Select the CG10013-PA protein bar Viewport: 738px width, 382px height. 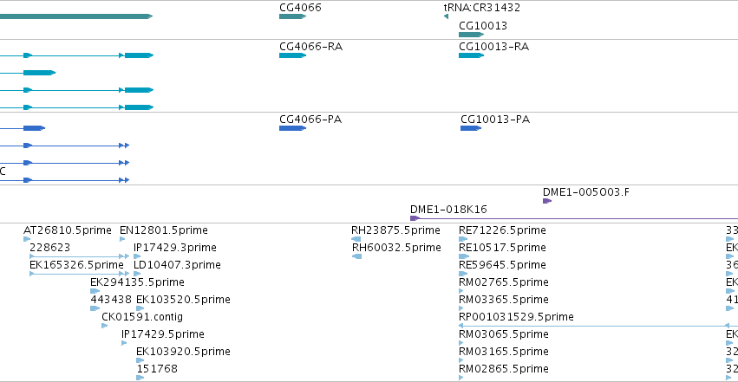click(471, 128)
